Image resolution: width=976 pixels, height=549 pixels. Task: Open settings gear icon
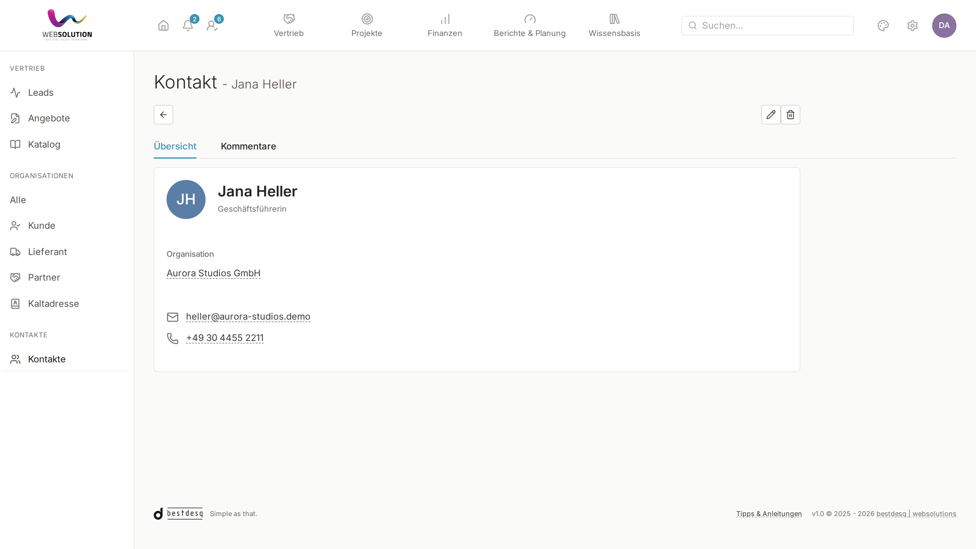tap(912, 25)
